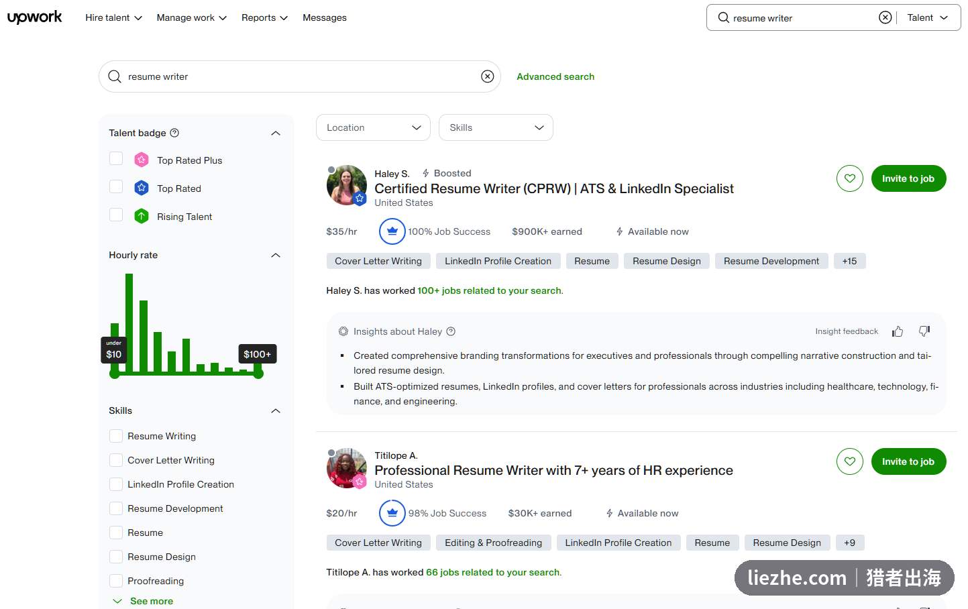968x609 pixels.
Task: Open the Talent search category dropdown
Action: (x=928, y=17)
